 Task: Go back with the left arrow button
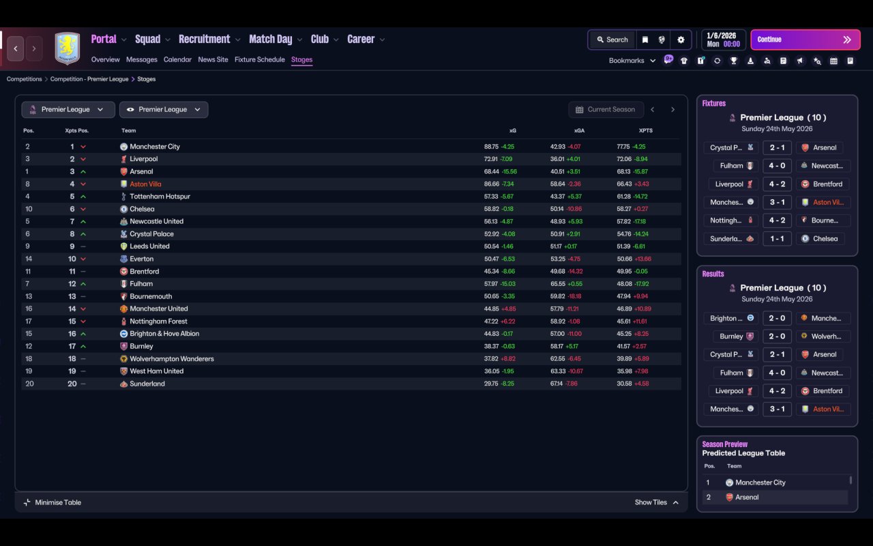click(x=15, y=48)
